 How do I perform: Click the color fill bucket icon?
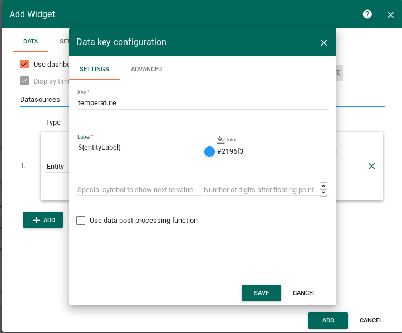click(220, 139)
